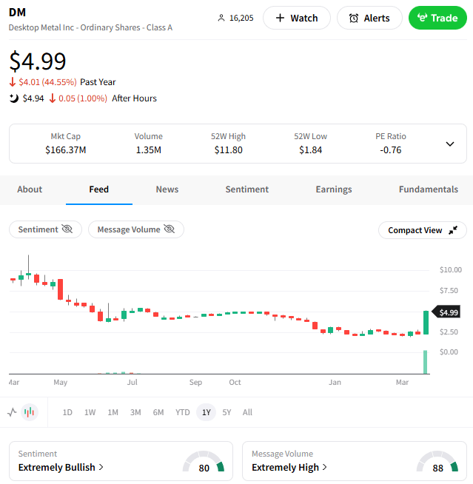Select the YTD chart range
This screenshot has width=473, height=484.
pos(183,412)
